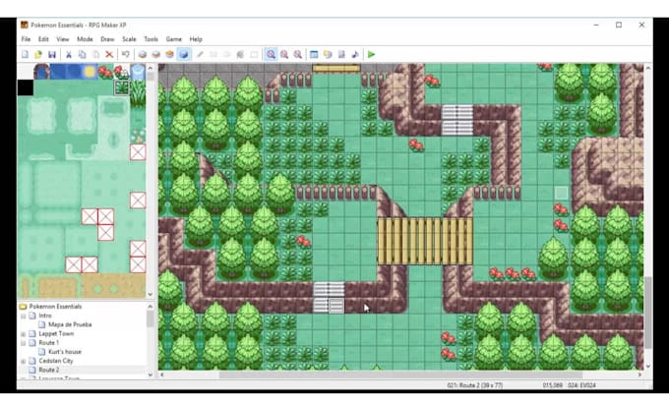Set map zoom to 1:1 scale
Image resolution: width=669 pixels, height=402 pixels.
tap(271, 54)
